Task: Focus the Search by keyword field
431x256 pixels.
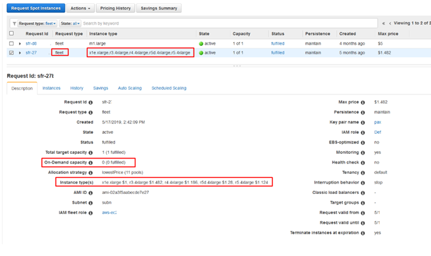Action: [230, 24]
